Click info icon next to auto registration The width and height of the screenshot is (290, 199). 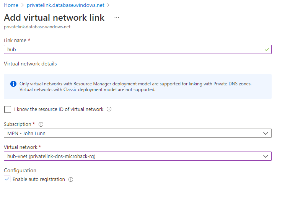point(71,179)
